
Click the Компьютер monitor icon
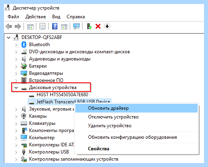[24, 138]
